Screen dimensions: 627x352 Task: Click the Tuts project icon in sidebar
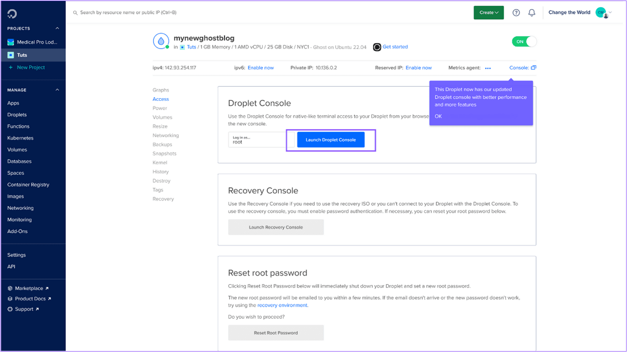(x=11, y=55)
